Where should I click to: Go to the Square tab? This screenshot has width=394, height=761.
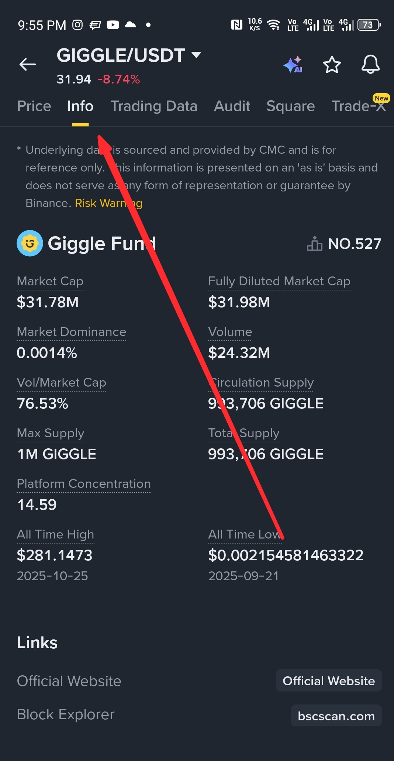tap(290, 106)
